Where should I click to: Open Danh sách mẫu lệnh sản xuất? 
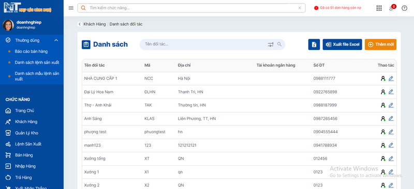[x=37, y=76]
